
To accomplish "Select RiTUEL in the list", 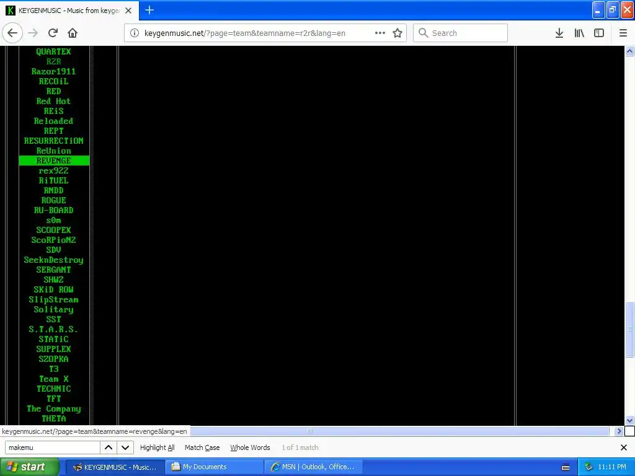I will pyautogui.click(x=53, y=180).
